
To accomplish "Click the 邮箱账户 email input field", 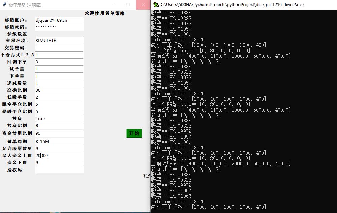I will 59,20.
